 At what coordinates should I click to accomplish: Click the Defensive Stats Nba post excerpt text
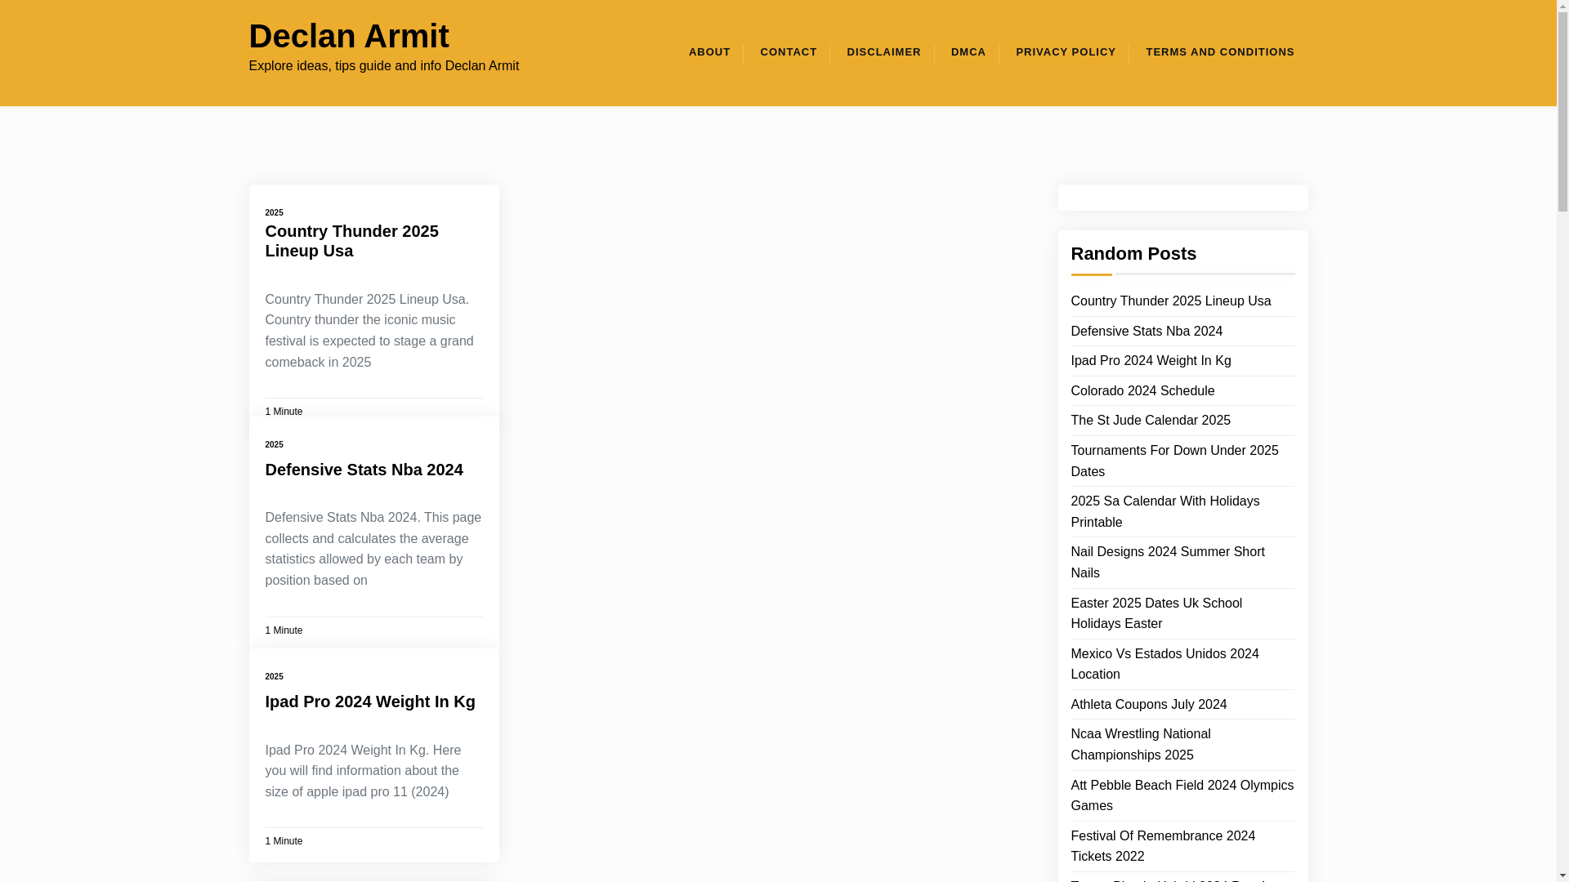tap(373, 549)
